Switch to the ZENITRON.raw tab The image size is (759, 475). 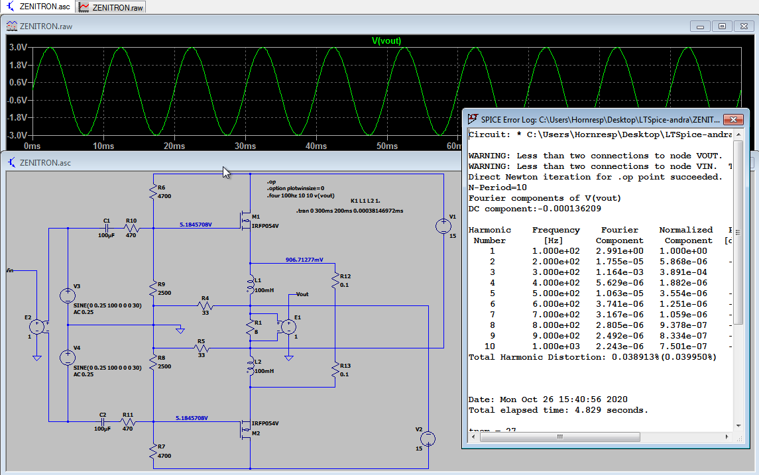tap(111, 7)
